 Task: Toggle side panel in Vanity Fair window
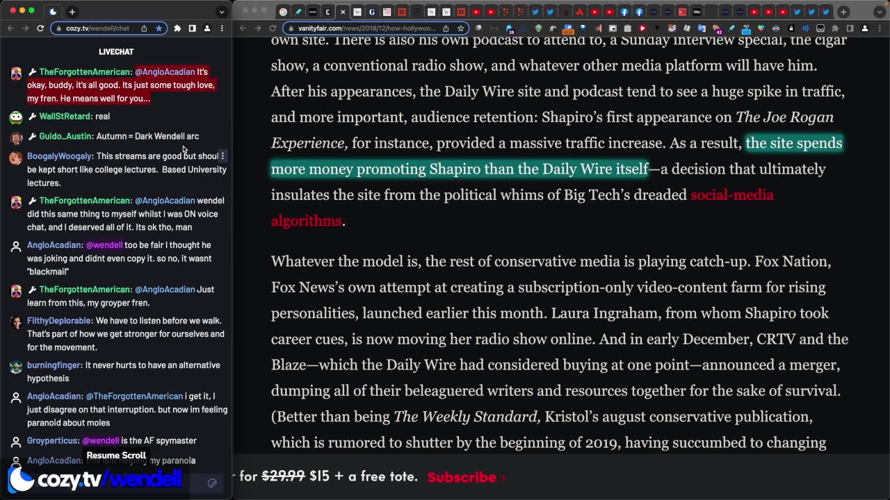[x=850, y=28]
